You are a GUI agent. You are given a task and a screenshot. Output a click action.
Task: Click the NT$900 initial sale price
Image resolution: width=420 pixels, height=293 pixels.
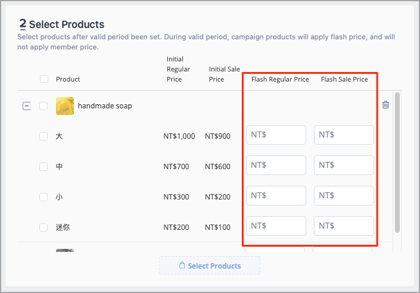click(x=217, y=136)
